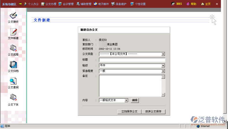Screen dimensions: 228x129
Task: Click the BBS link
Action: click(x=177, y=4)
